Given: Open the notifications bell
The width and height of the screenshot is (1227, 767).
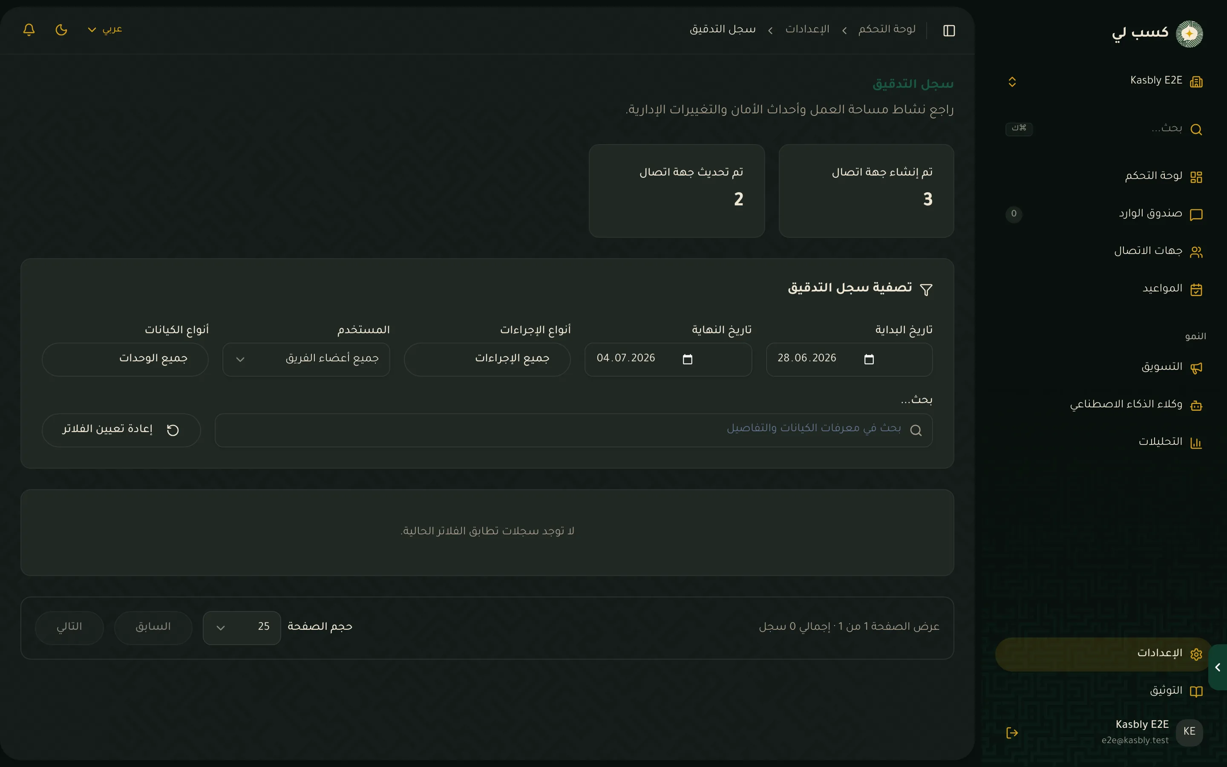Looking at the screenshot, I should coord(29,29).
